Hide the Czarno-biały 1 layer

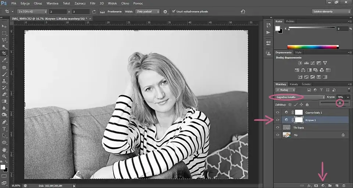point(278,112)
